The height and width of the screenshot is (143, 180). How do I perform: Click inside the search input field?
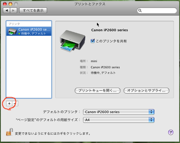157,10
